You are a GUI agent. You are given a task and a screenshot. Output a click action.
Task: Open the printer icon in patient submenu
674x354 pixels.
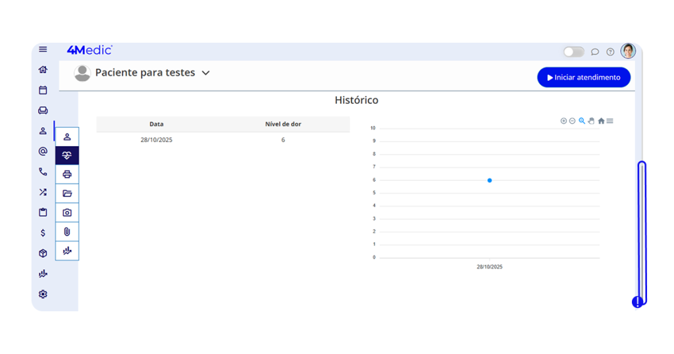[x=67, y=174]
